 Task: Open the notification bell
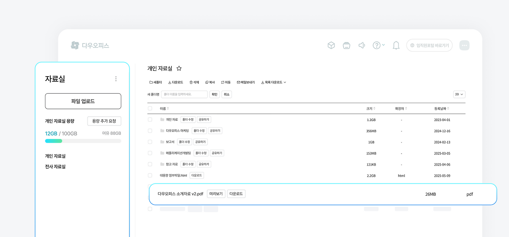pyautogui.click(x=396, y=45)
